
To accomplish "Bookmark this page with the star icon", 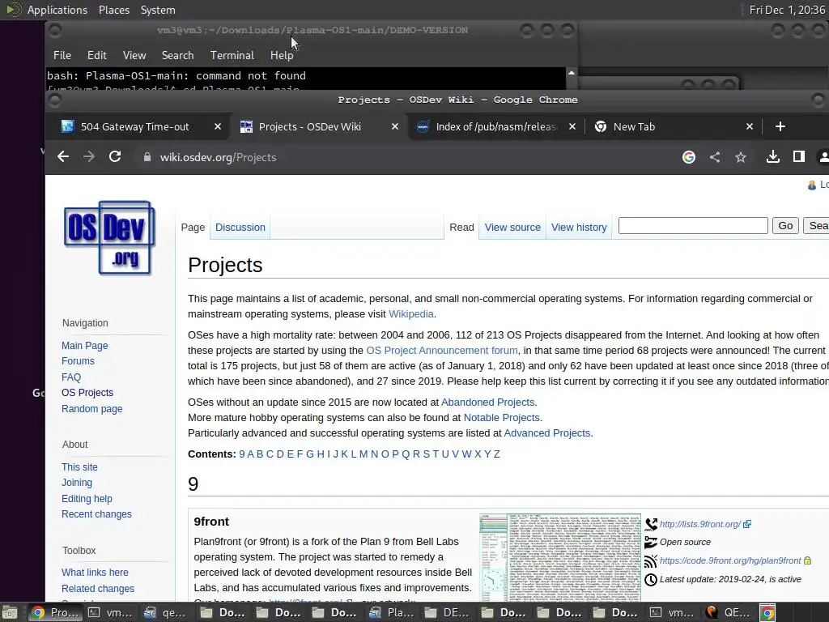I will 741,157.
